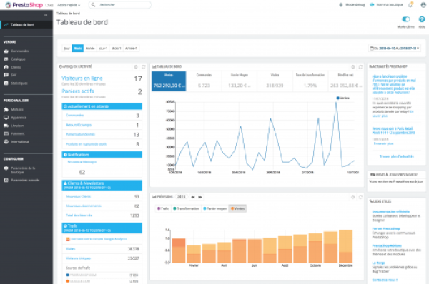
Task: Go to next forecast year arrow
Action: pyautogui.click(x=200, y=197)
